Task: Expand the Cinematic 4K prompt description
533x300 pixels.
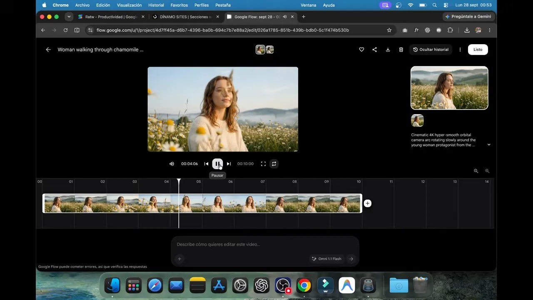Action: (489, 145)
